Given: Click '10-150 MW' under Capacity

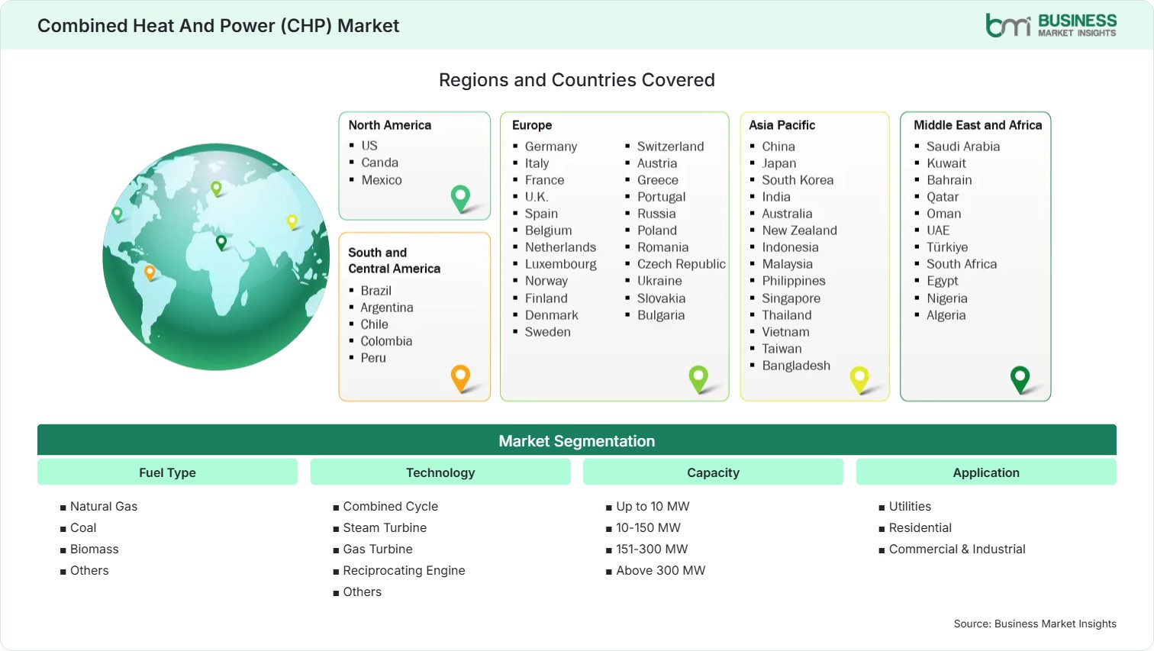Looking at the screenshot, I should [x=648, y=527].
